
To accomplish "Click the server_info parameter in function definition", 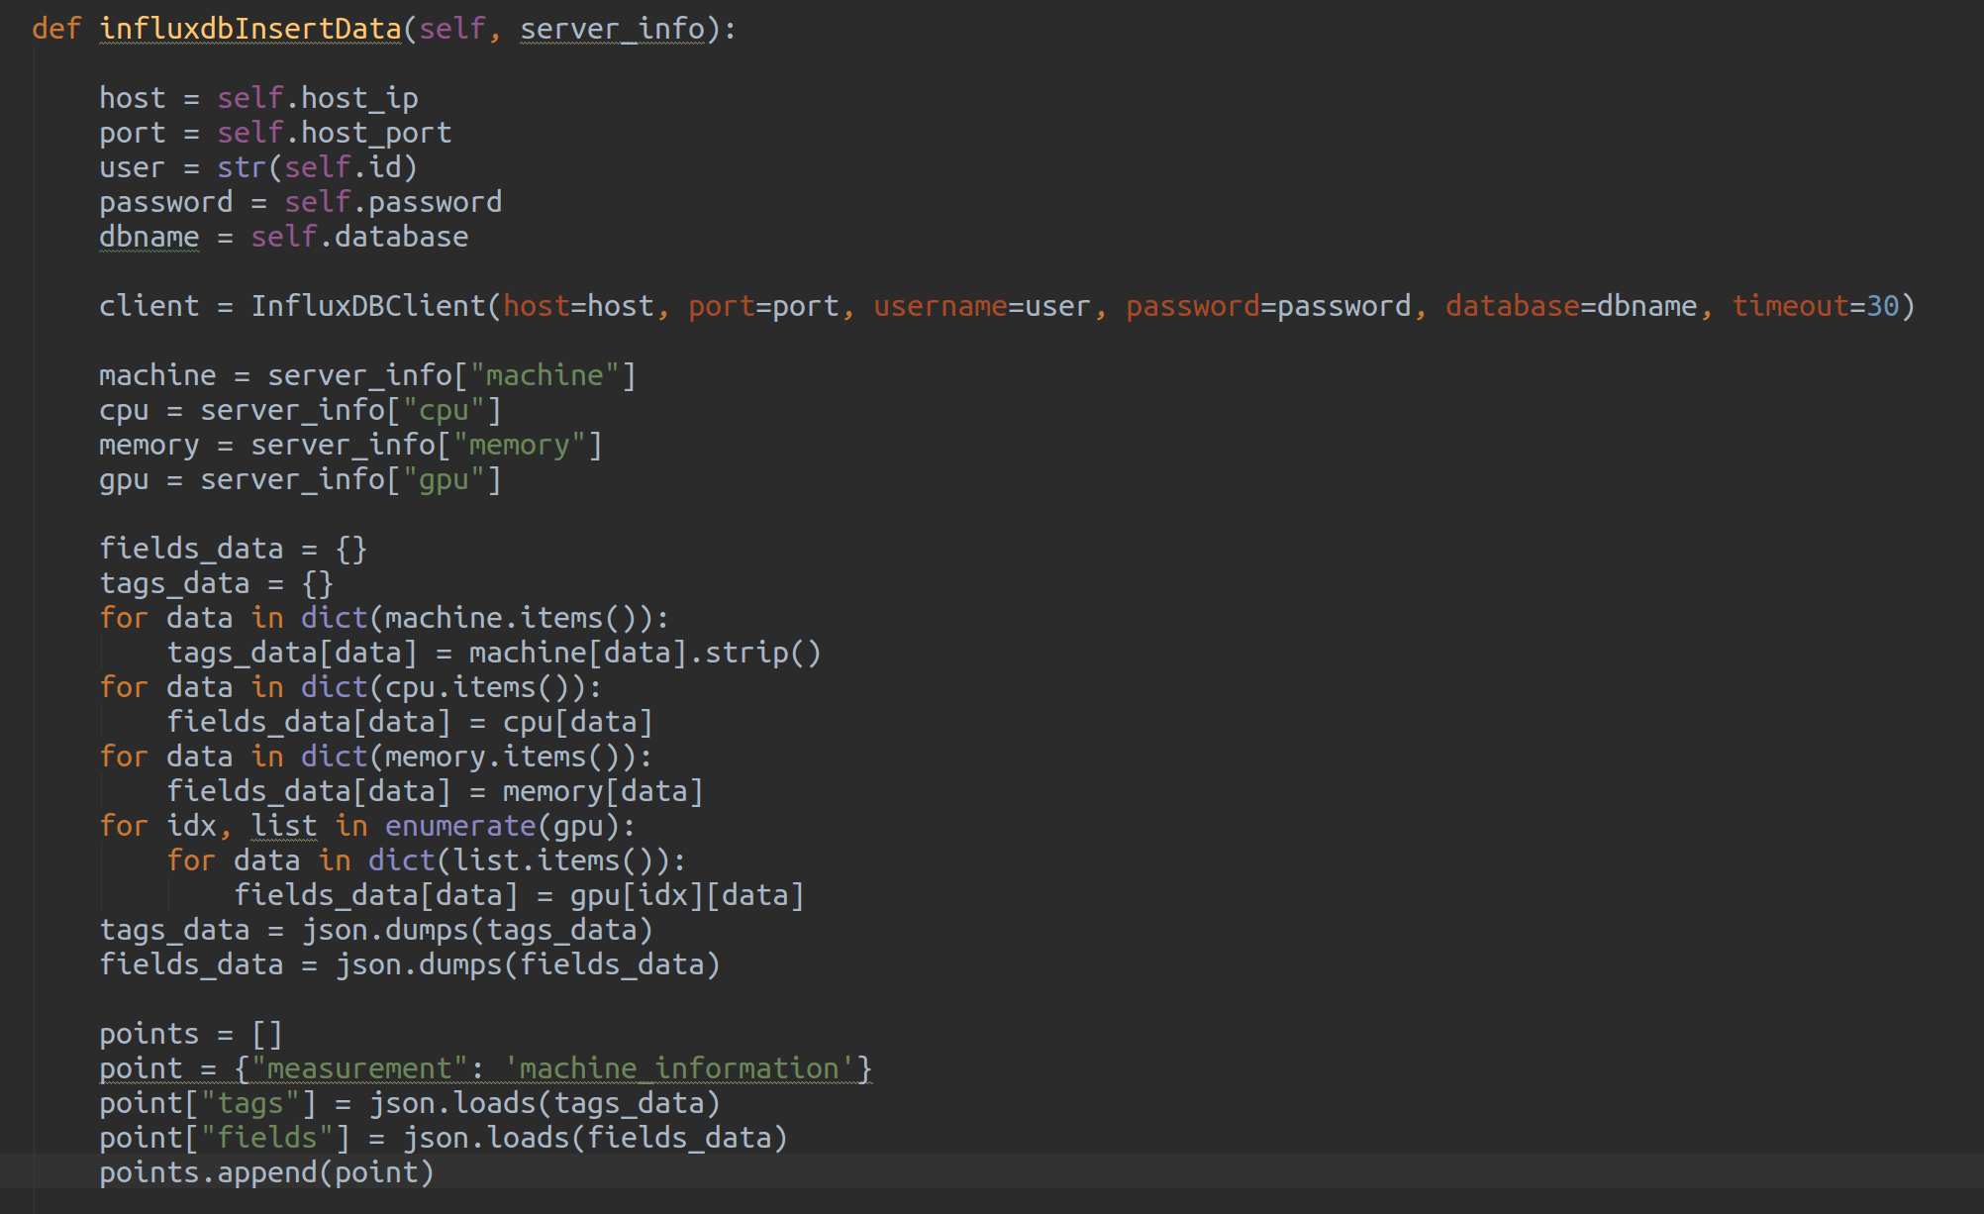I will click(x=612, y=29).
